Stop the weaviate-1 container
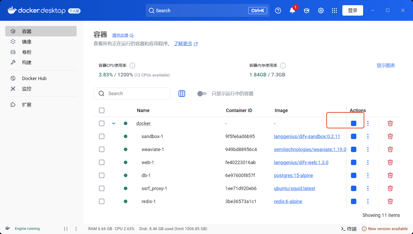Image resolution: width=413 pixels, height=234 pixels. [x=354, y=149]
